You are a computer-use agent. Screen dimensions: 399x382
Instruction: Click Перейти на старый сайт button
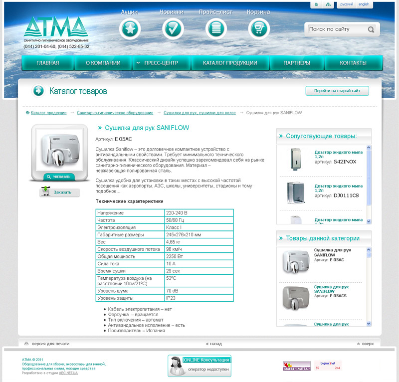337,91
